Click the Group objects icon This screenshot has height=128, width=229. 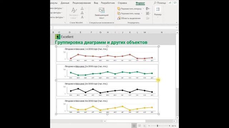click(147, 14)
